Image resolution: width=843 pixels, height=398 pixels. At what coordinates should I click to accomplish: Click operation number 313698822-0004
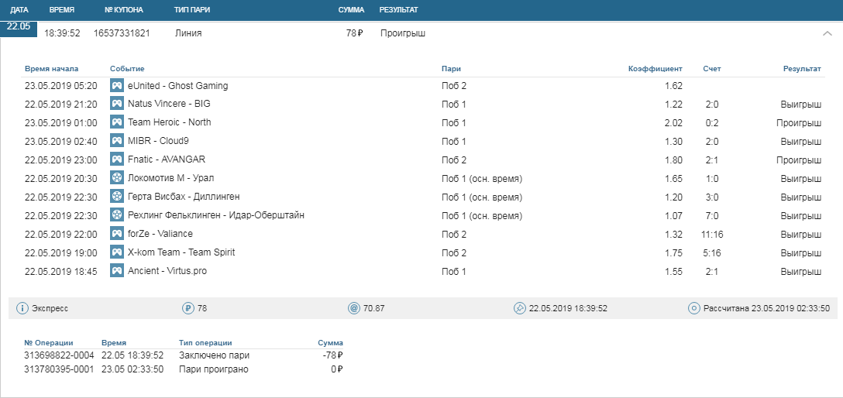click(x=59, y=355)
